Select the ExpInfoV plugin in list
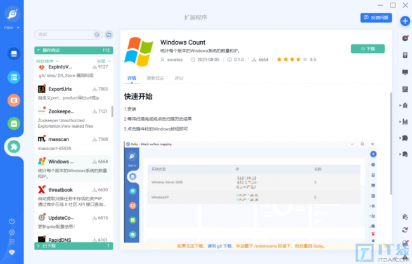Viewport: 412px width, 264px height. pyautogui.click(x=73, y=71)
